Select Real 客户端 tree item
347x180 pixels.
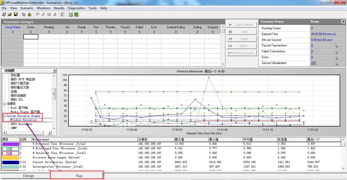pos(19,108)
